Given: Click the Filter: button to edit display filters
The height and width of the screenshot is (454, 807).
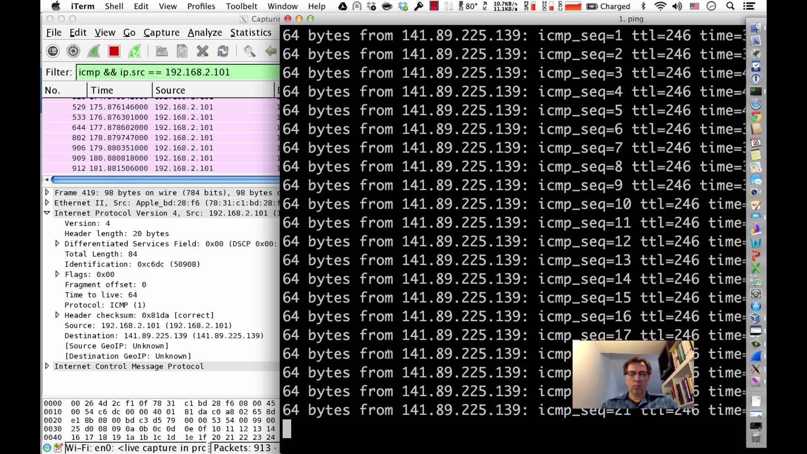Looking at the screenshot, I should tap(58, 72).
